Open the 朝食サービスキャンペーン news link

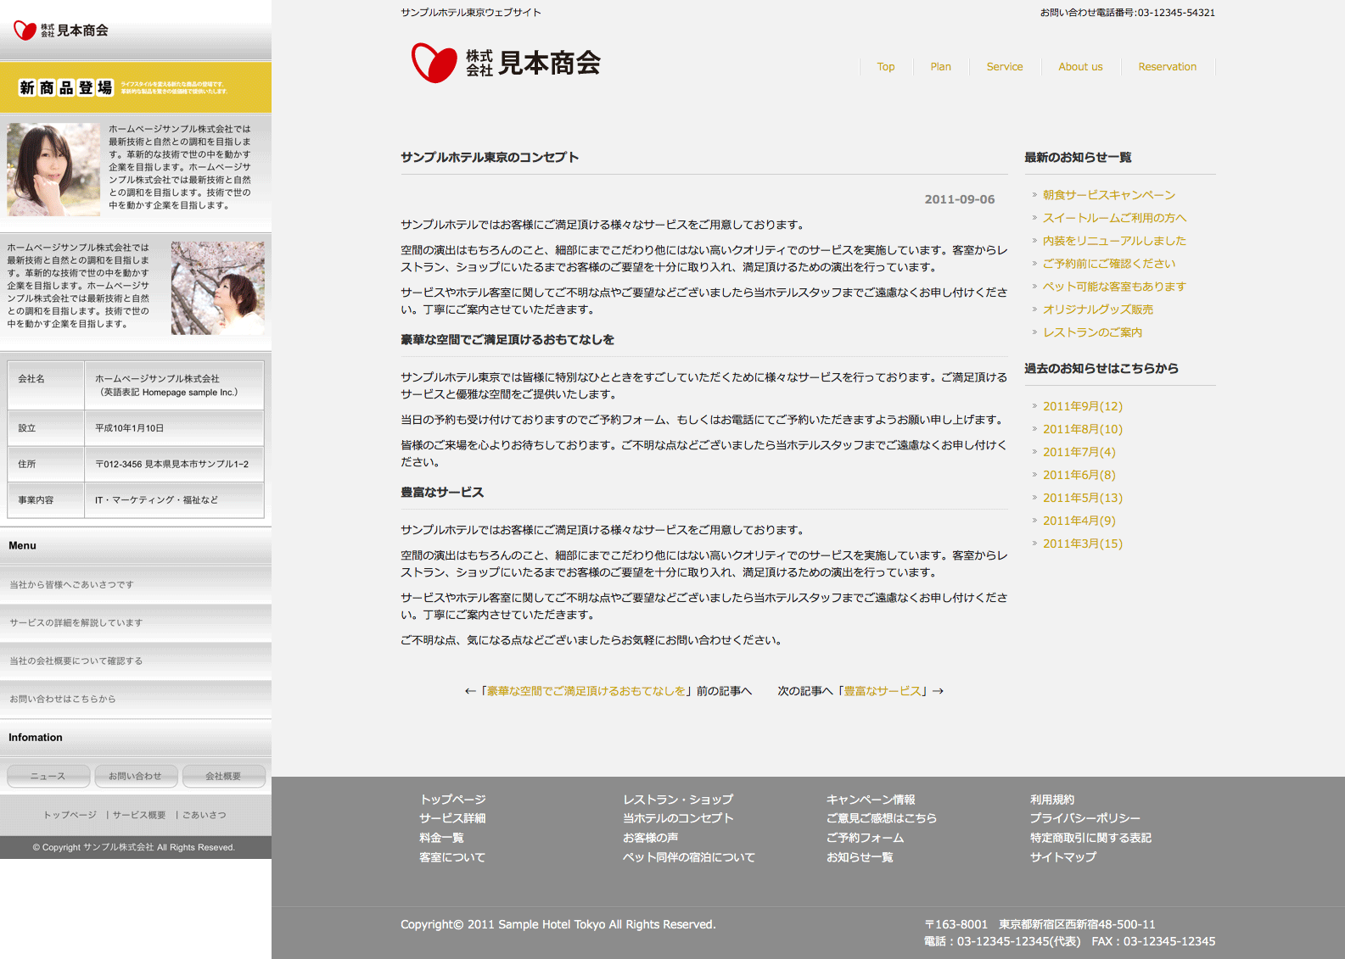tap(1108, 195)
